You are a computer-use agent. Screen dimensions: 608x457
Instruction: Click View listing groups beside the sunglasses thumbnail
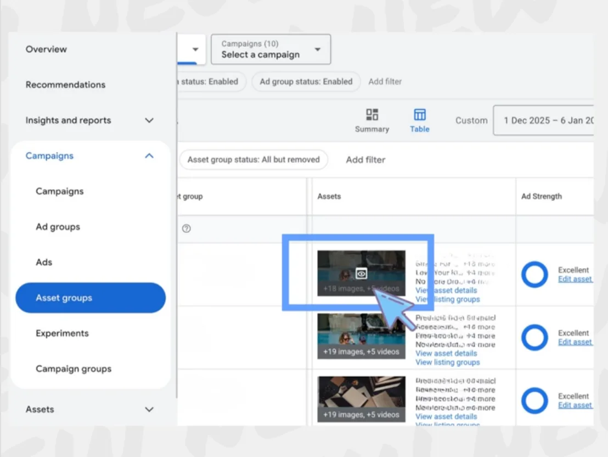click(x=448, y=363)
